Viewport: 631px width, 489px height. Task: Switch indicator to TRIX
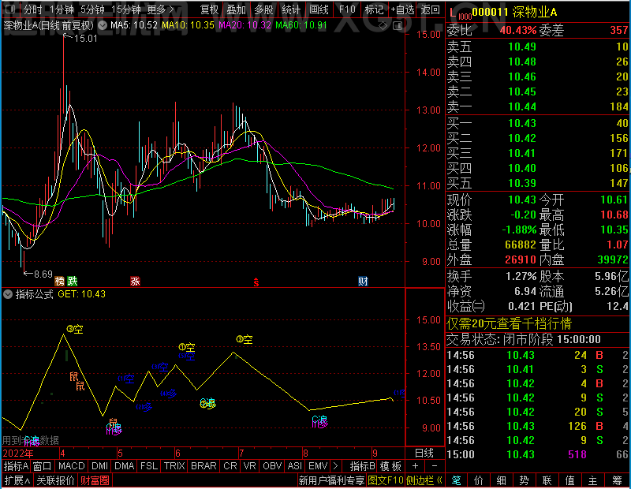[174, 466]
